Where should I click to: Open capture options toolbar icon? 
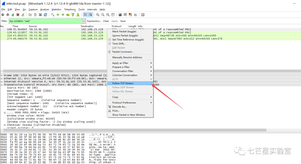(8, 15)
